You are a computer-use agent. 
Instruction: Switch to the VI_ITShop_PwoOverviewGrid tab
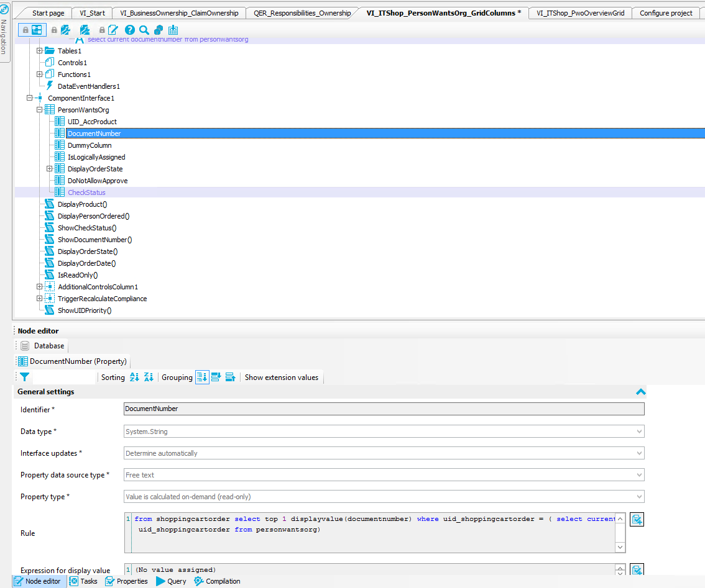580,13
